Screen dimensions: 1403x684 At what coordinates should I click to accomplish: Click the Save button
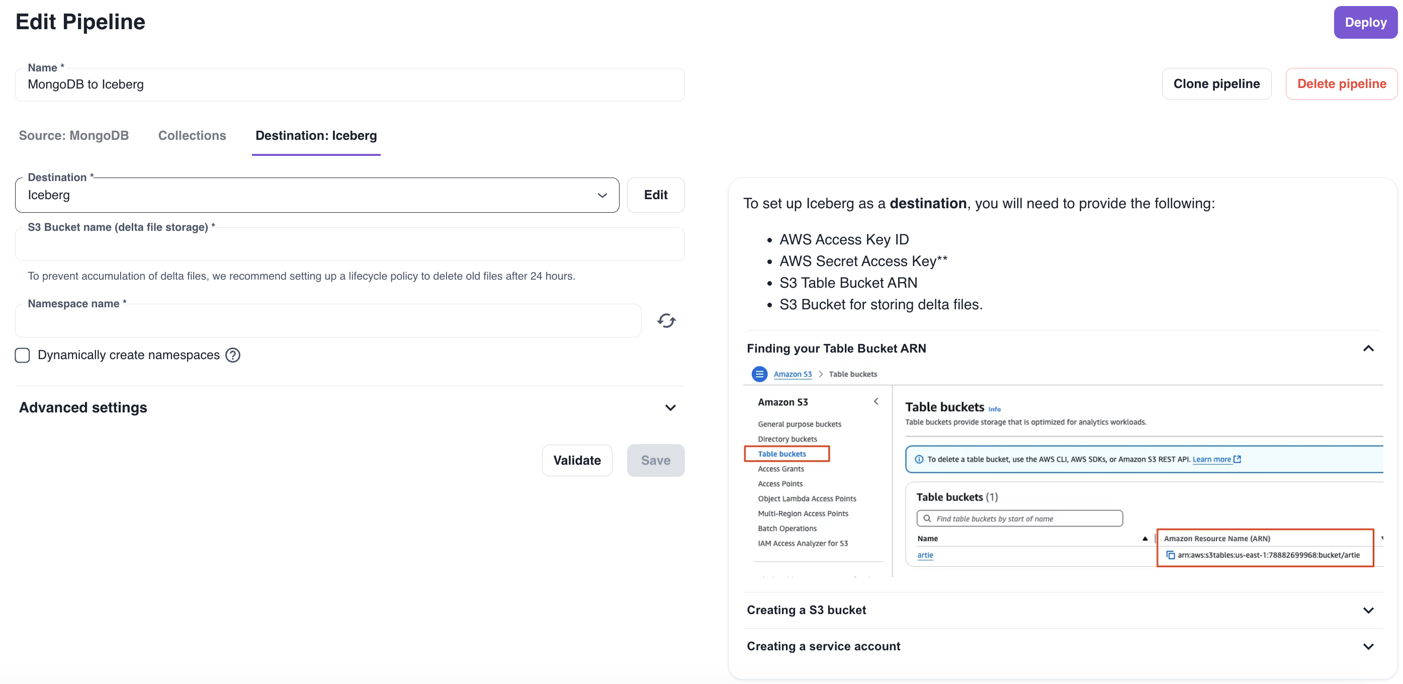coord(656,460)
